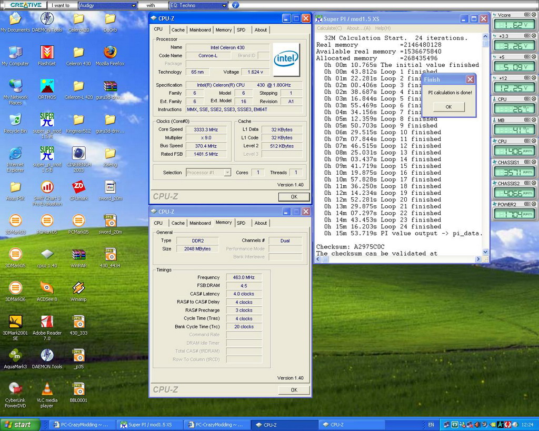Open 3DMark2001 SE shortcut
This screenshot has height=431, width=539.
[x=15, y=327]
